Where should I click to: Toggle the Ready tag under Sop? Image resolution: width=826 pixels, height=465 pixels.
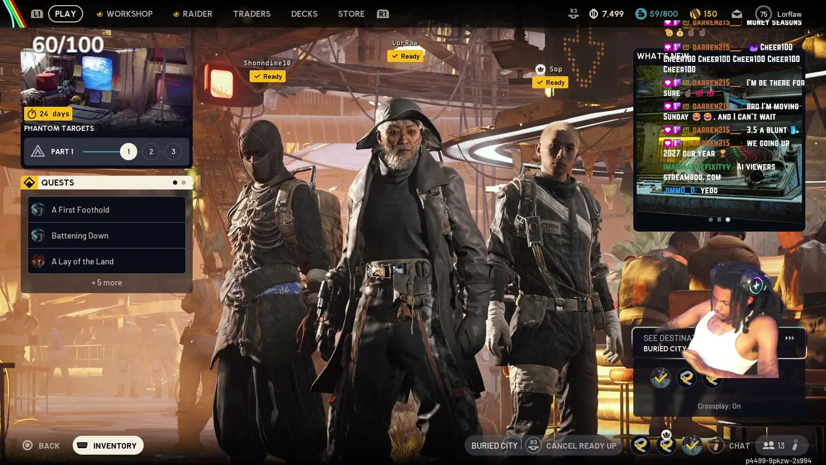coord(550,83)
